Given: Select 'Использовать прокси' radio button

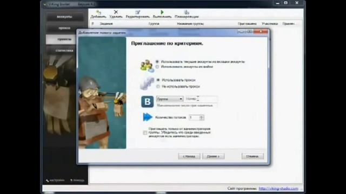Looking at the screenshot, I should [x=158, y=80].
